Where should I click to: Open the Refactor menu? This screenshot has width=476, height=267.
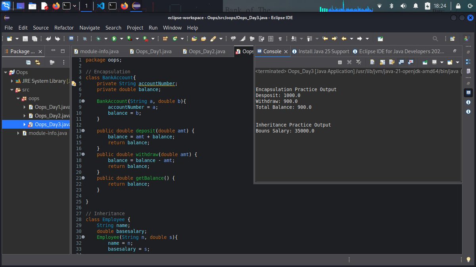point(64,28)
